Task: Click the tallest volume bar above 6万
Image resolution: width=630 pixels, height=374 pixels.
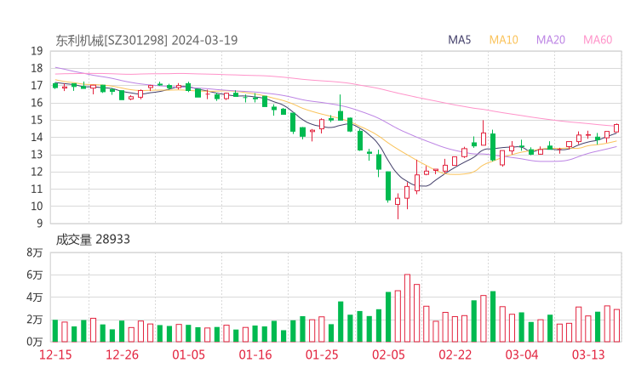Action: (407, 309)
